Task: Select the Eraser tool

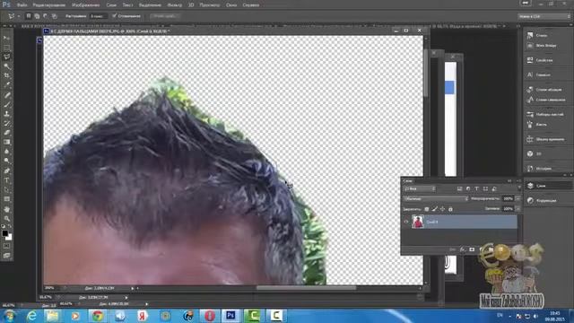Action: (6, 133)
